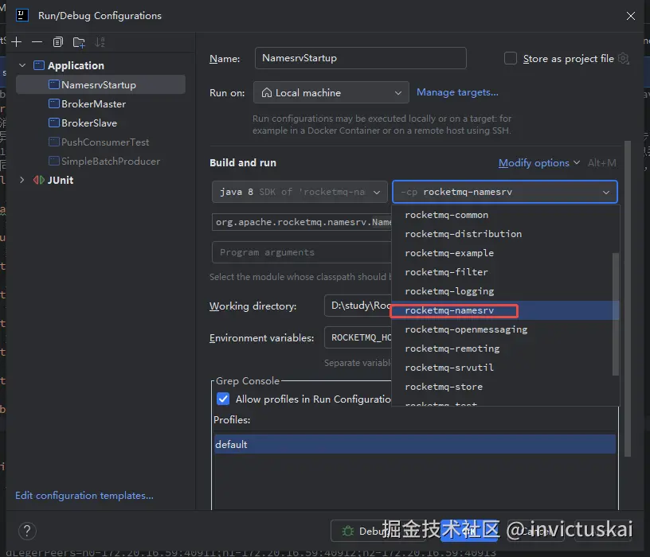Create new folder toolbar icon
650x557 pixels.
[x=79, y=42]
